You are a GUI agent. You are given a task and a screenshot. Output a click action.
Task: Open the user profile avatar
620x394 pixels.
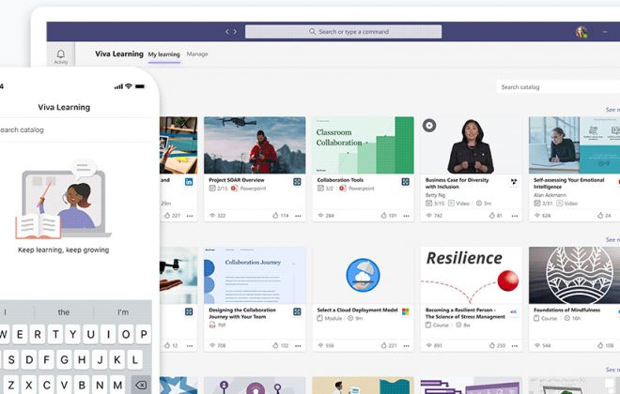581,32
